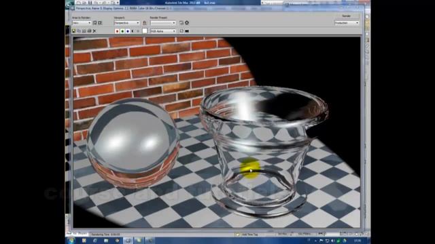
Task: Click the volume icon in system tray
Action: tap(332, 241)
